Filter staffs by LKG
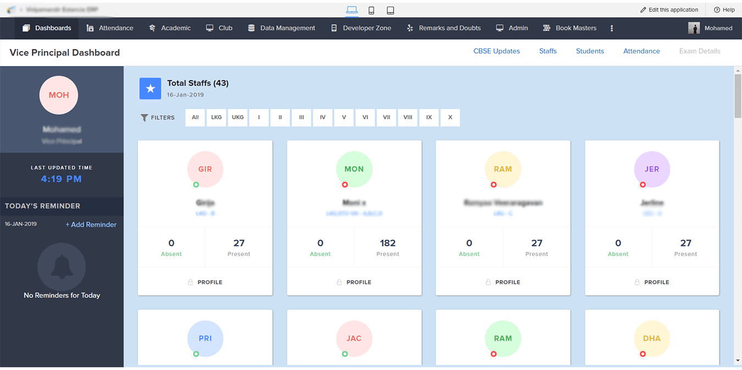Screen dimensions: 742x370 tap(217, 118)
